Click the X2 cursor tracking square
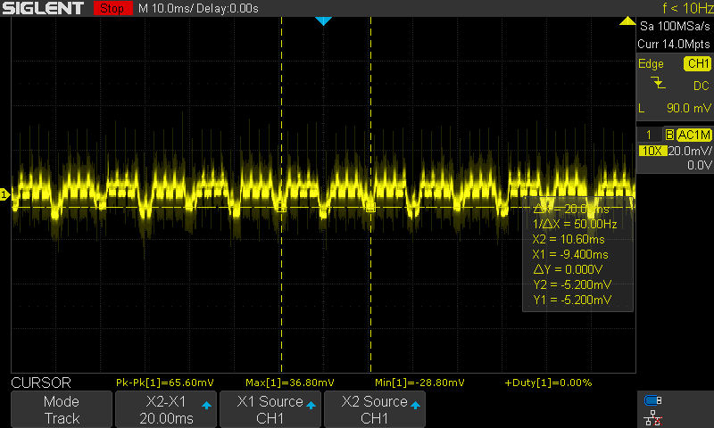 click(370, 208)
